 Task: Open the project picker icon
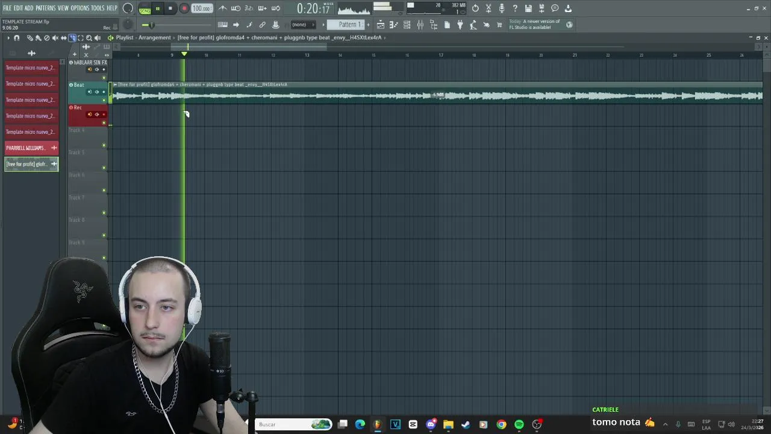tap(447, 25)
